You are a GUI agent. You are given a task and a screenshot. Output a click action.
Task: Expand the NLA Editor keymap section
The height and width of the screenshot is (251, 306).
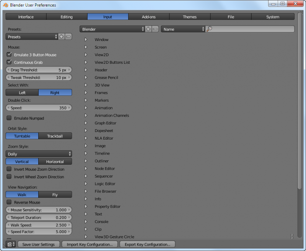pos(86,138)
